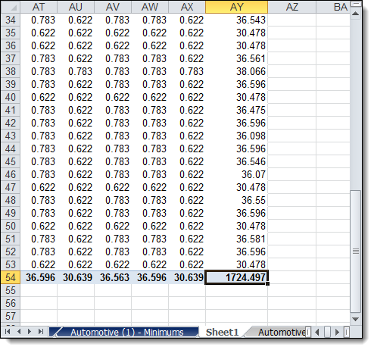Click previous sheet tab arrow
The image size is (374, 350).
pyautogui.click(x=19, y=332)
